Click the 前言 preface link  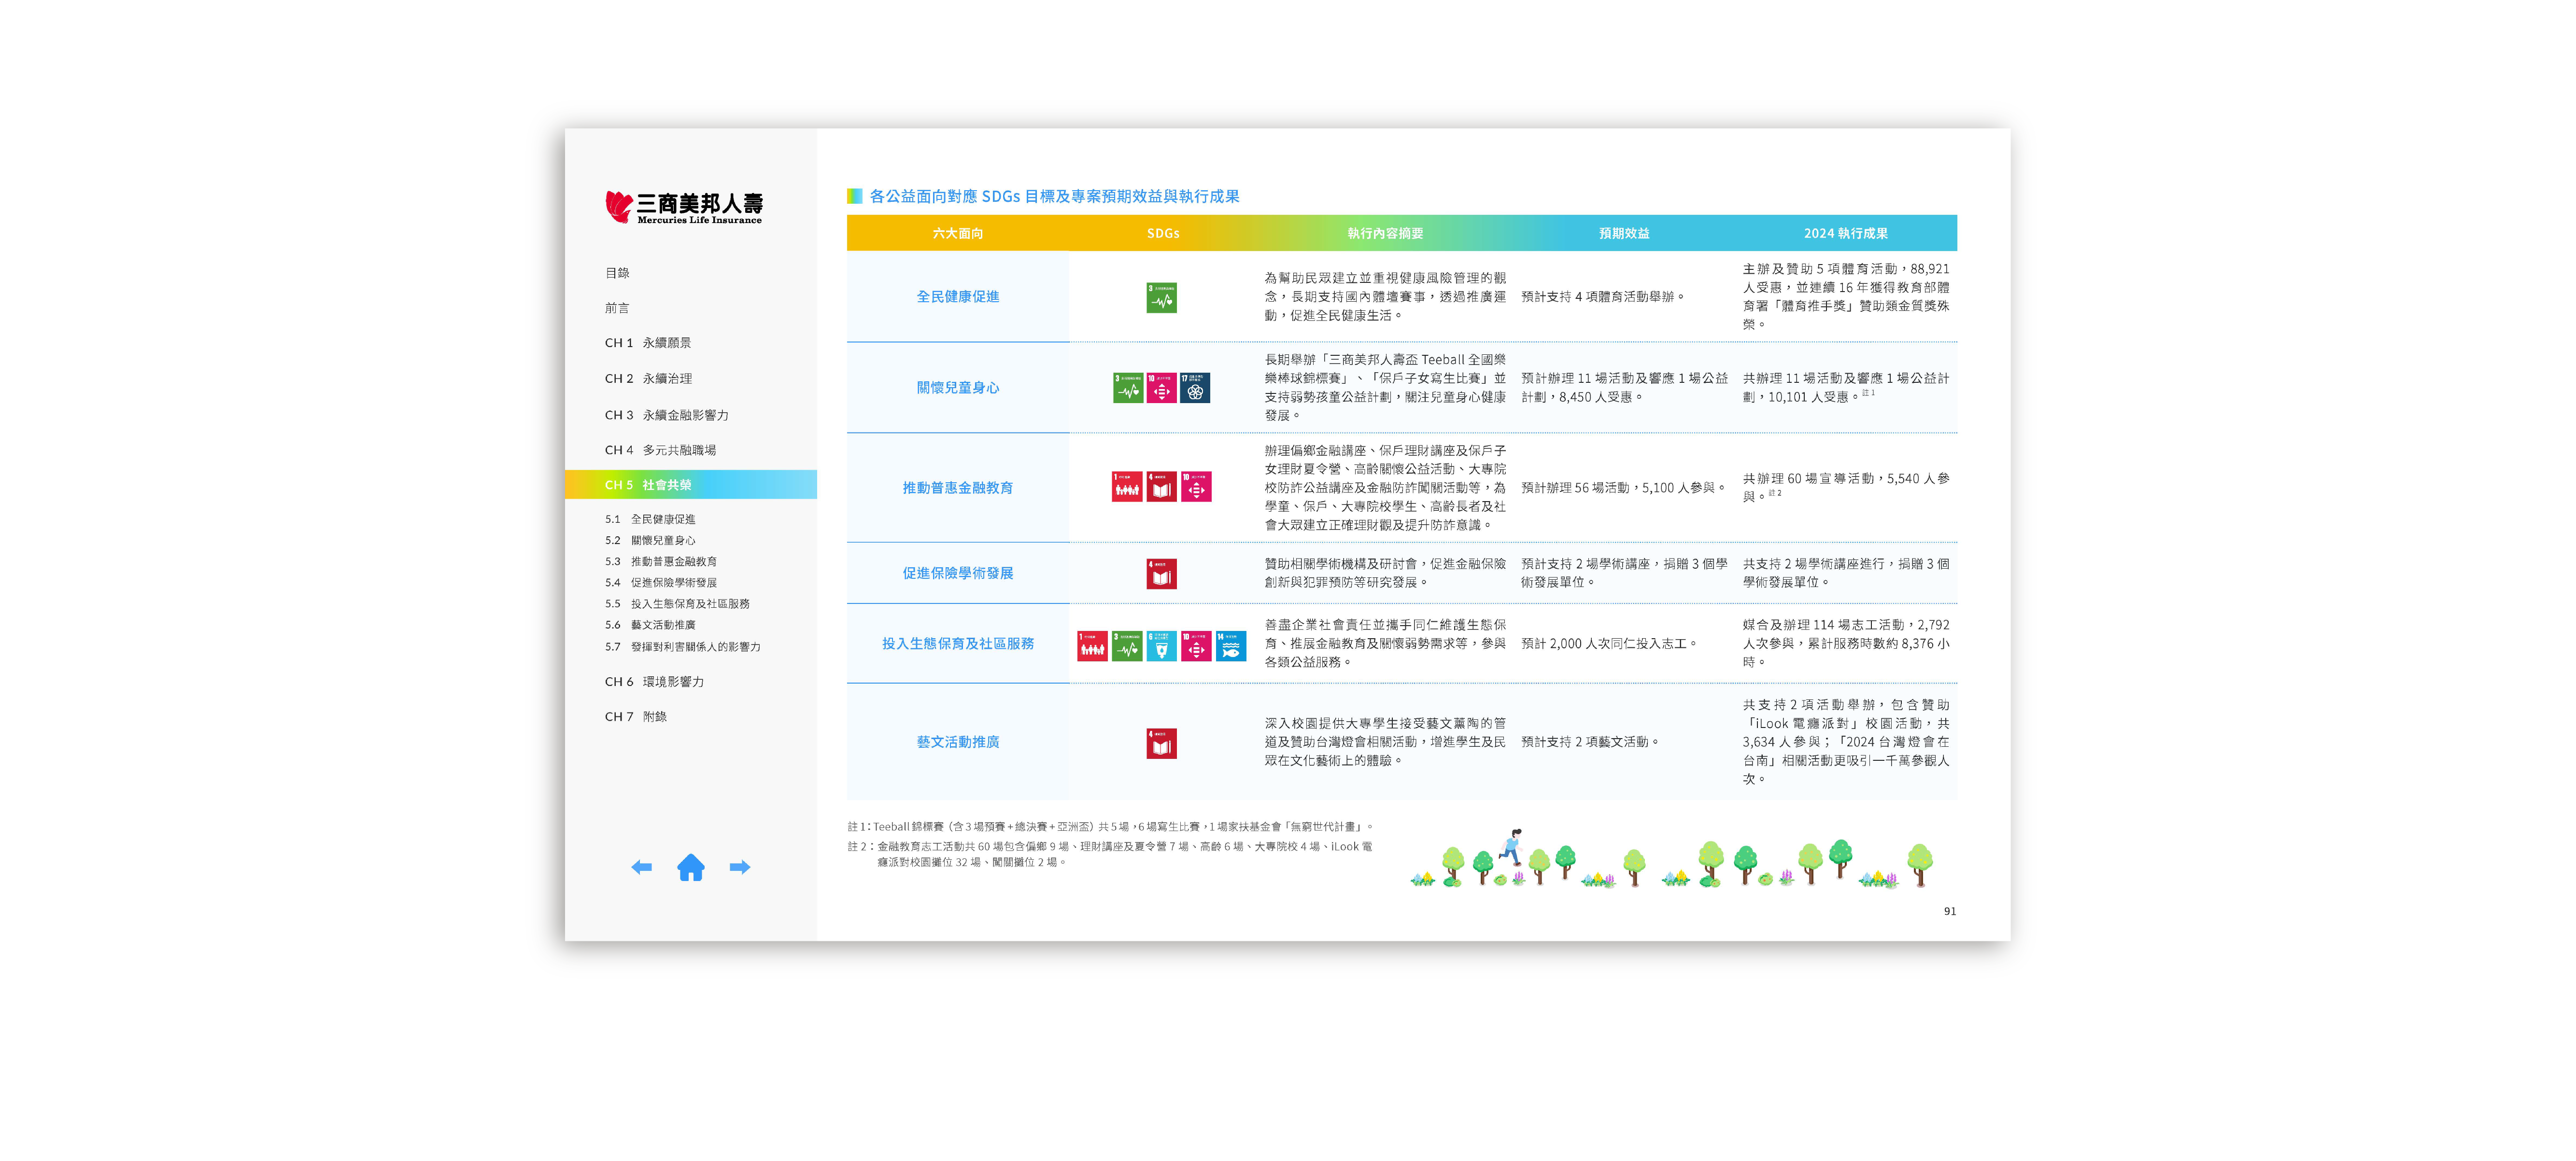[x=617, y=308]
